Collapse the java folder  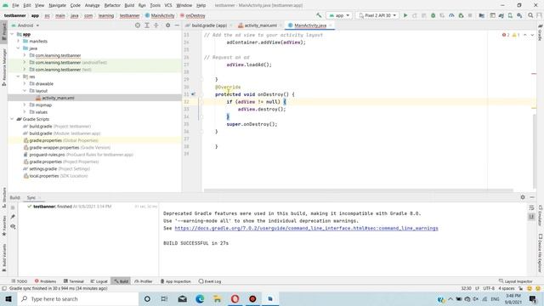tap(19, 48)
